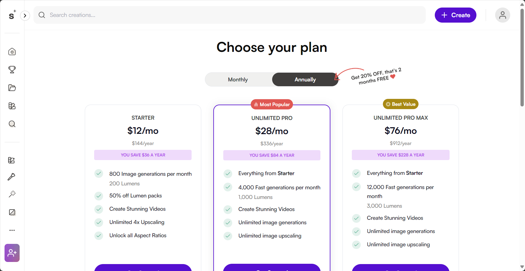
Task: Switch billing to Annually
Action: pos(305,80)
